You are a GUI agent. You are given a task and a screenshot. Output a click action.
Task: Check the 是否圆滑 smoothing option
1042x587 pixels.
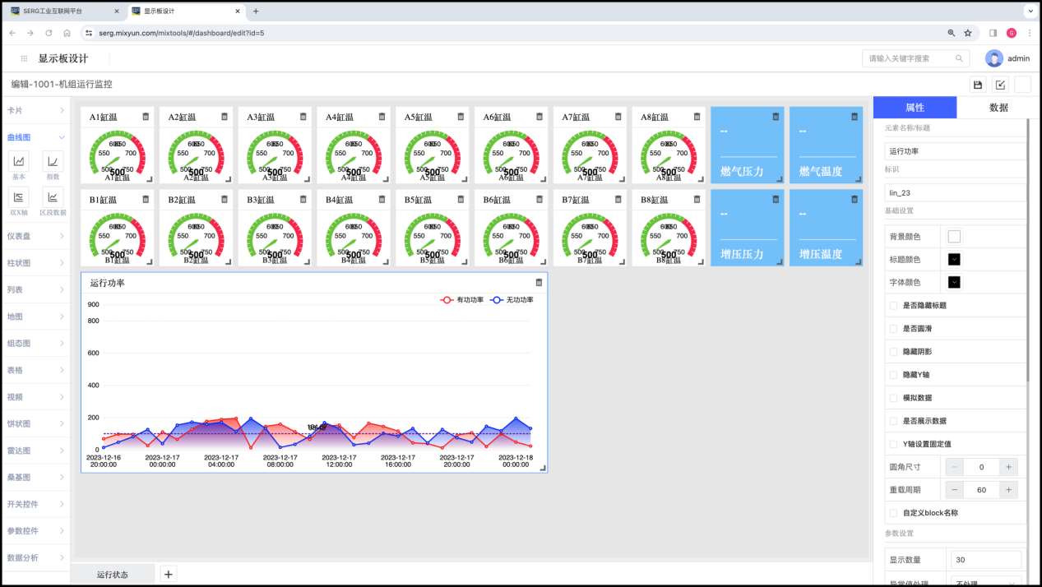(894, 328)
